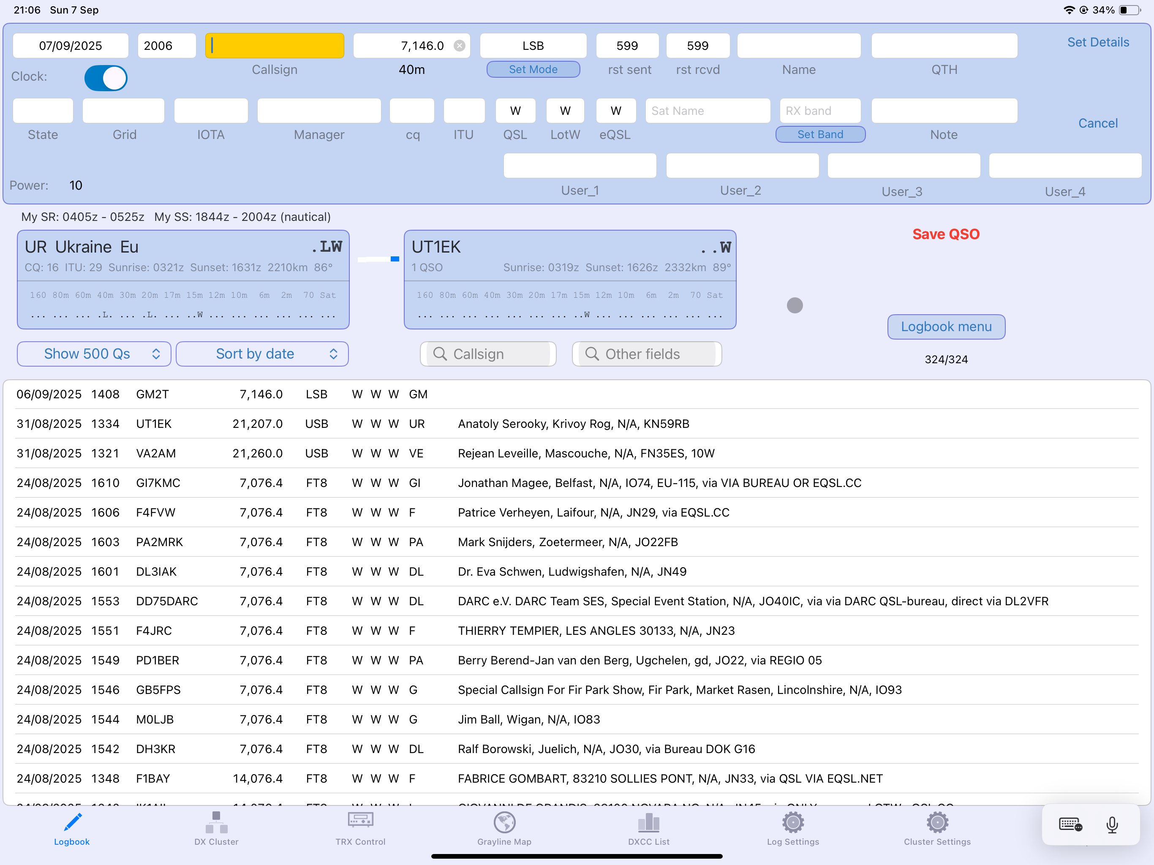Open the Grayline Map globe icon
This screenshot has width=1154, height=865.
504,823
